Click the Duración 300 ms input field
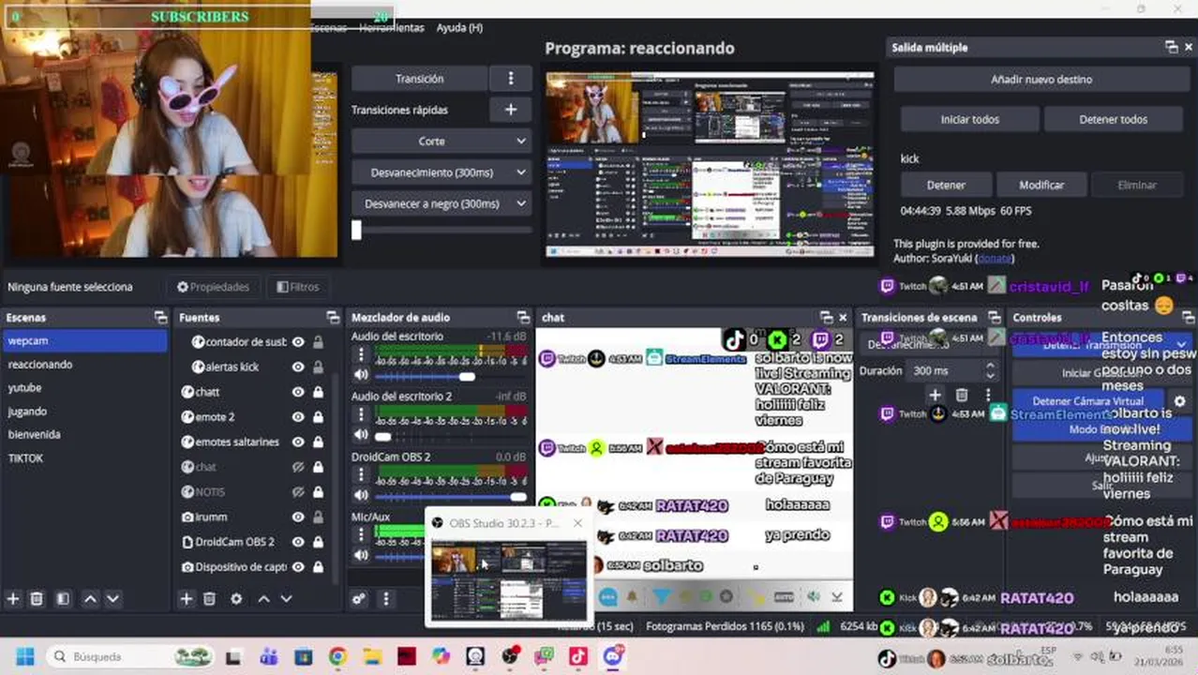This screenshot has width=1198, height=675. [943, 371]
